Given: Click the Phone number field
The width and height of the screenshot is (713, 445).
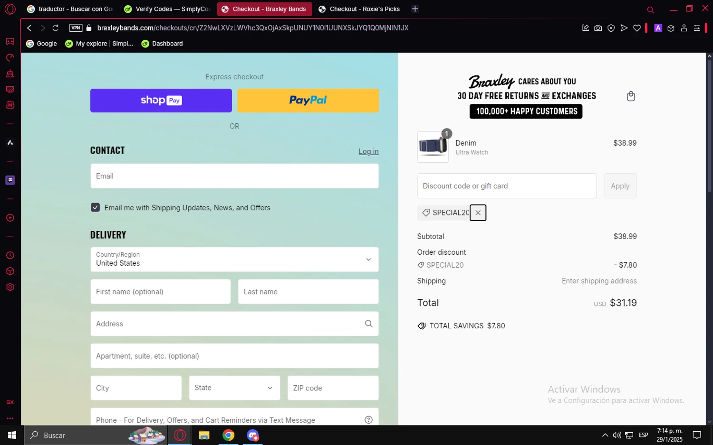Looking at the screenshot, I should tap(234, 417).
